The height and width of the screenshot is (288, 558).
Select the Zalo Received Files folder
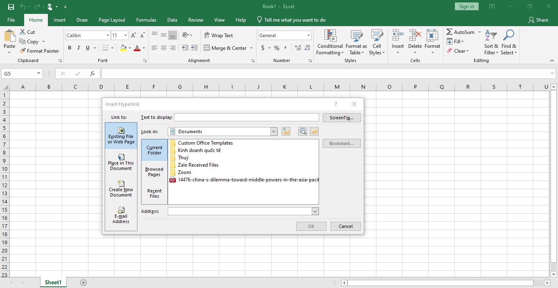pos(194,165)
